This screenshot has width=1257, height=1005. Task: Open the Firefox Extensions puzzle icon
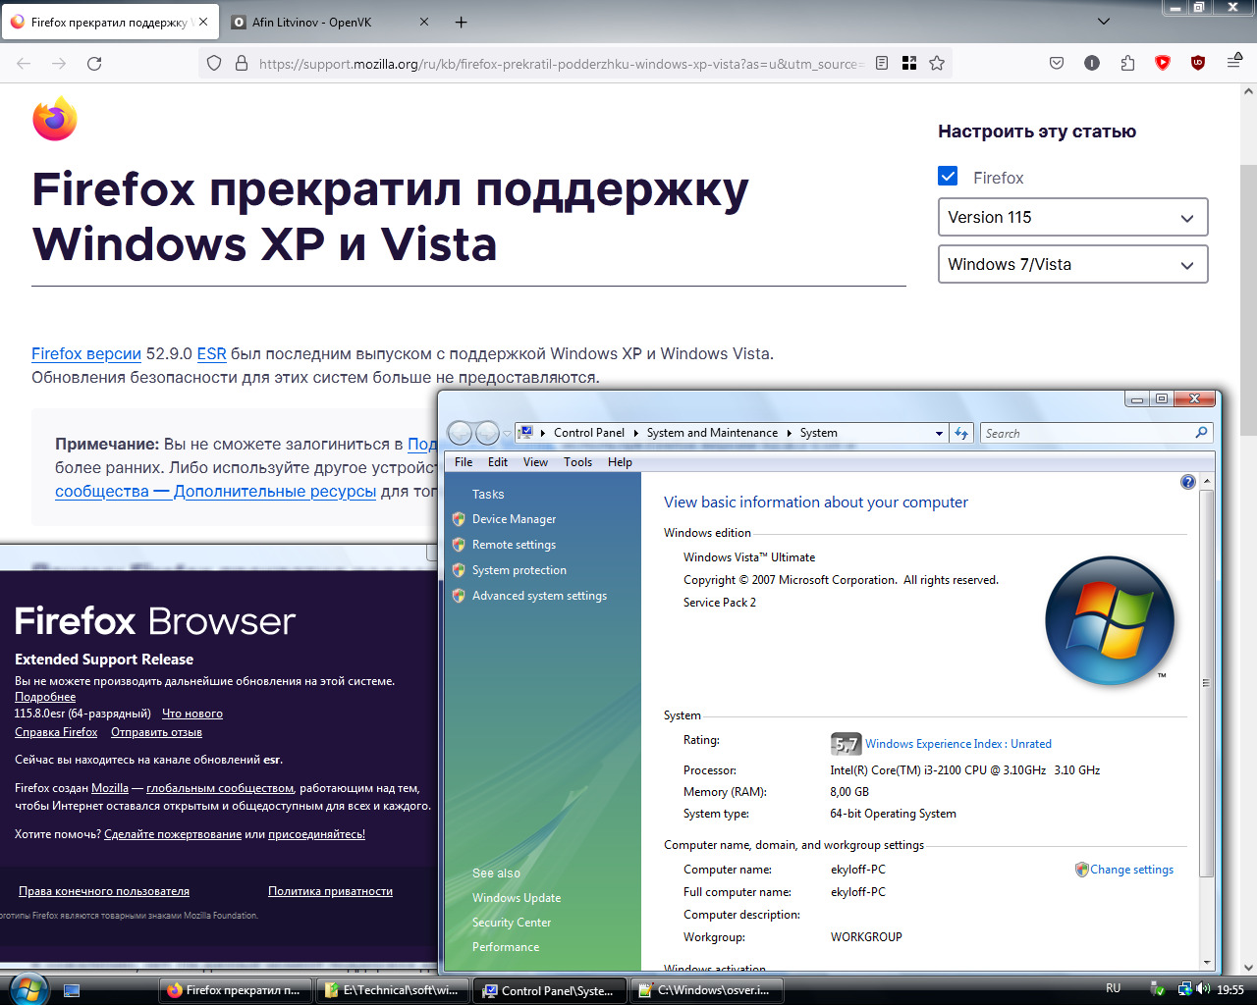tap(1127, 63)
